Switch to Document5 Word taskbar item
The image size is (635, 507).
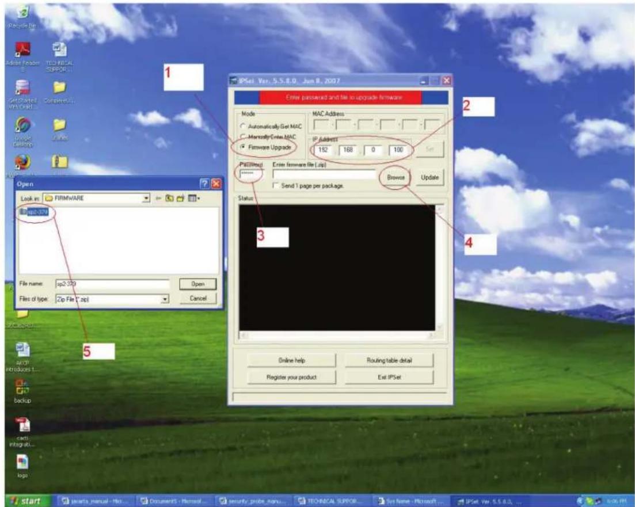(x=174, y=501)
